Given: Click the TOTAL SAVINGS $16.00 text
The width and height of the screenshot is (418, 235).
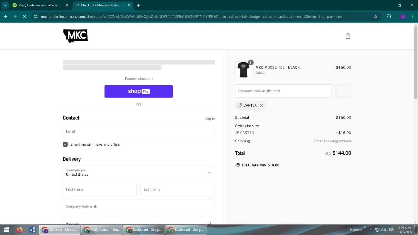Looking at the screenshot, I should click(260, 165).
